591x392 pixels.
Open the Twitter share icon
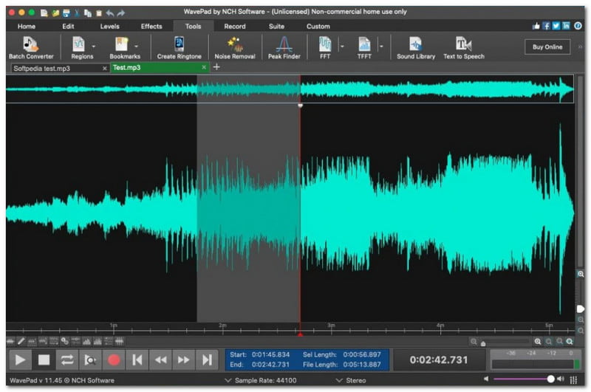coord(556,26)
